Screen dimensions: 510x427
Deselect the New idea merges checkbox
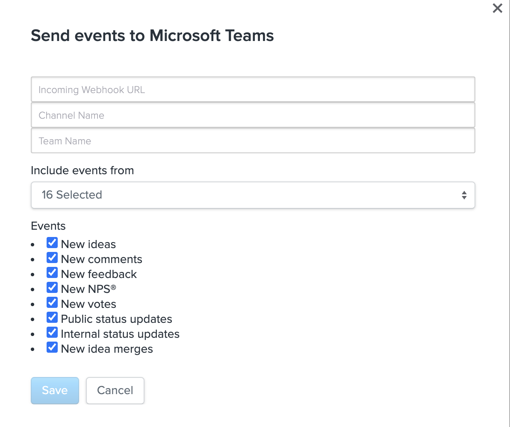tap(52, 348)
